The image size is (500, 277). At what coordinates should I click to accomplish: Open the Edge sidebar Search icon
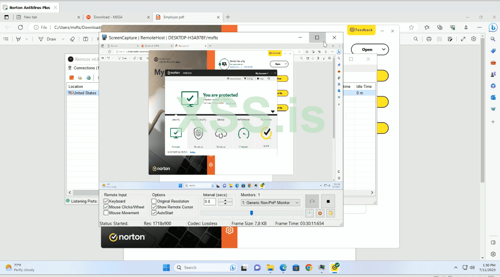[x=493, y=39]
